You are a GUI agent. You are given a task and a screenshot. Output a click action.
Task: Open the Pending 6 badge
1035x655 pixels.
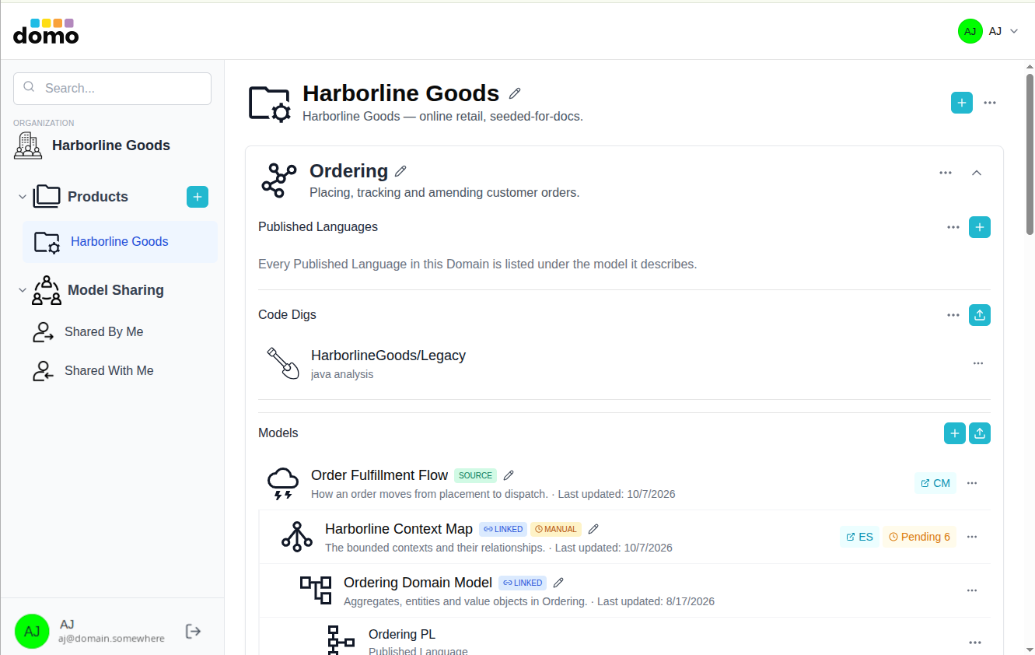coord(919,537)
